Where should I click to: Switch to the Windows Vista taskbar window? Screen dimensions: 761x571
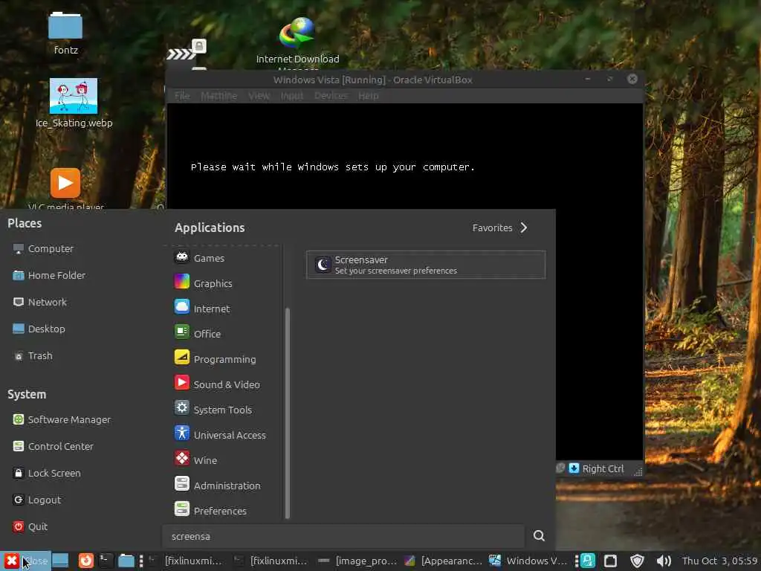(528, 561)
